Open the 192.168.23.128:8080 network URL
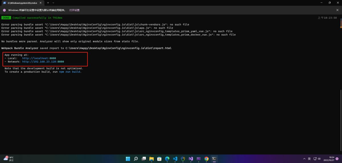Viewport: 342px width, 163px height. click(x=43, y=62)
